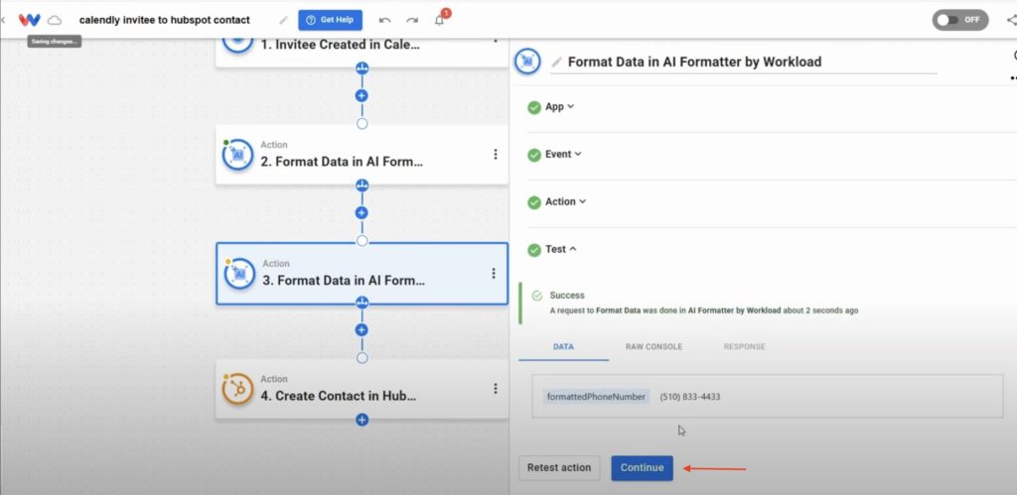Click the Get Help button
The height and width of the screenshot is (495, 1017).
pos(330,20)
